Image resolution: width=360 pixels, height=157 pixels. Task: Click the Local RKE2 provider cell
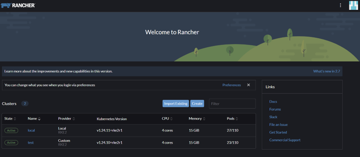click(x=62, y=130)
